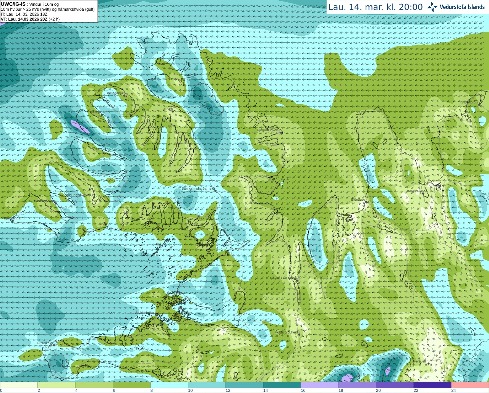The image size is (489, 393).
Task: Select the 0–2 m/s pale yellow legend swatch
Action: pyautogui.click(x=19, y=385)
